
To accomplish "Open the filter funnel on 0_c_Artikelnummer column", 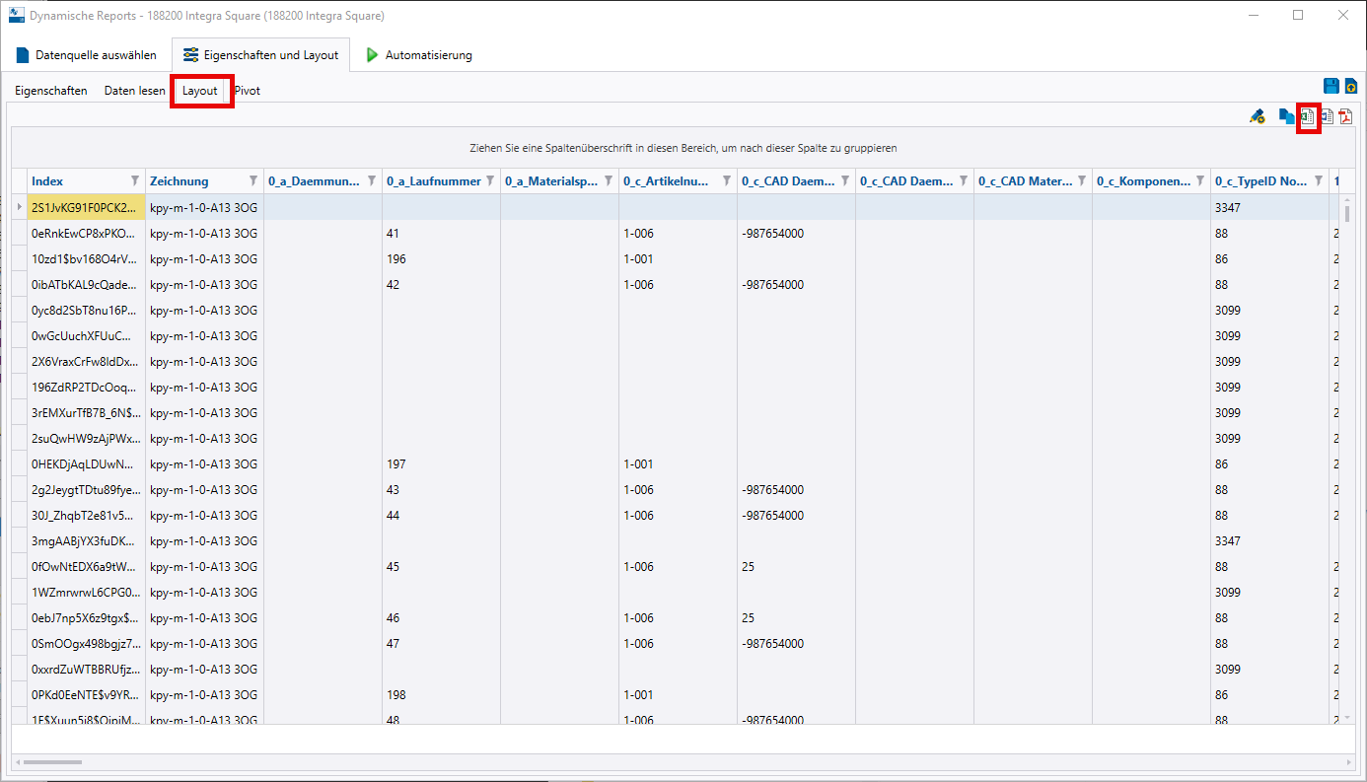I will tap(727, 180).
